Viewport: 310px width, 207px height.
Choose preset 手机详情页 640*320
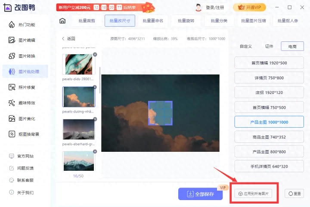(x=269, y=166)
